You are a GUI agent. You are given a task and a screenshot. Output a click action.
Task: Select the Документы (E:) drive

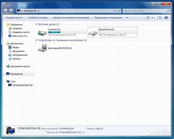point(112,32)
